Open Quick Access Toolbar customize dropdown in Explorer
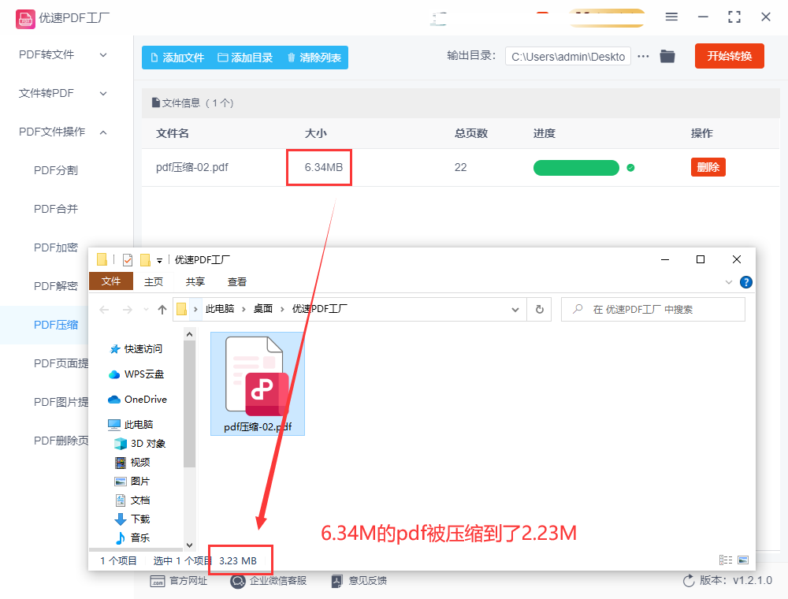Viewport: 788px width, 599px height. pyautogui.click(x=159, y=260)
